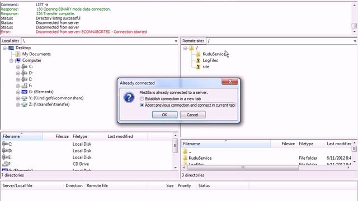358x201 pixels.
Task: Click the Status queue column header
Action: (204, 185)
